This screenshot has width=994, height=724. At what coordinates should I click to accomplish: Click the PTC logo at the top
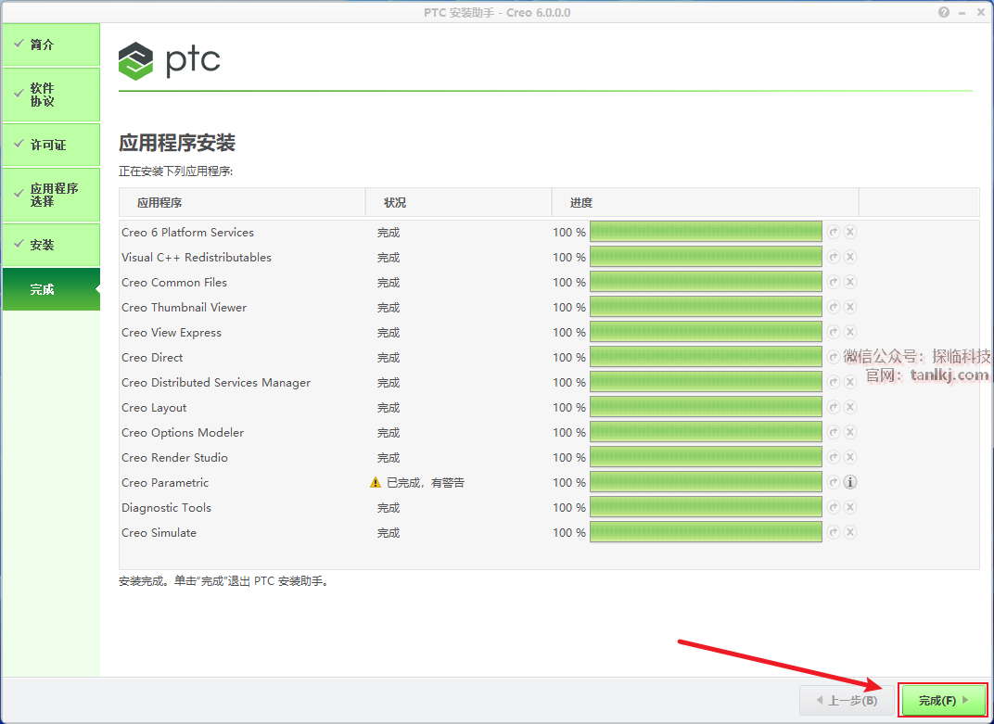click(x=170, y=61)
